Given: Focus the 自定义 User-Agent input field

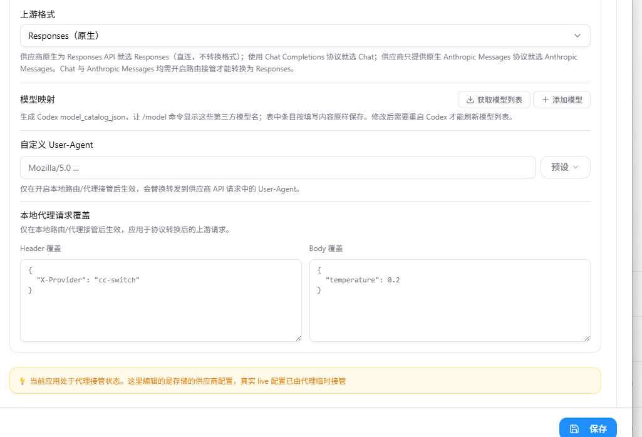Looking at the screenshot, I should coord(277,167).
